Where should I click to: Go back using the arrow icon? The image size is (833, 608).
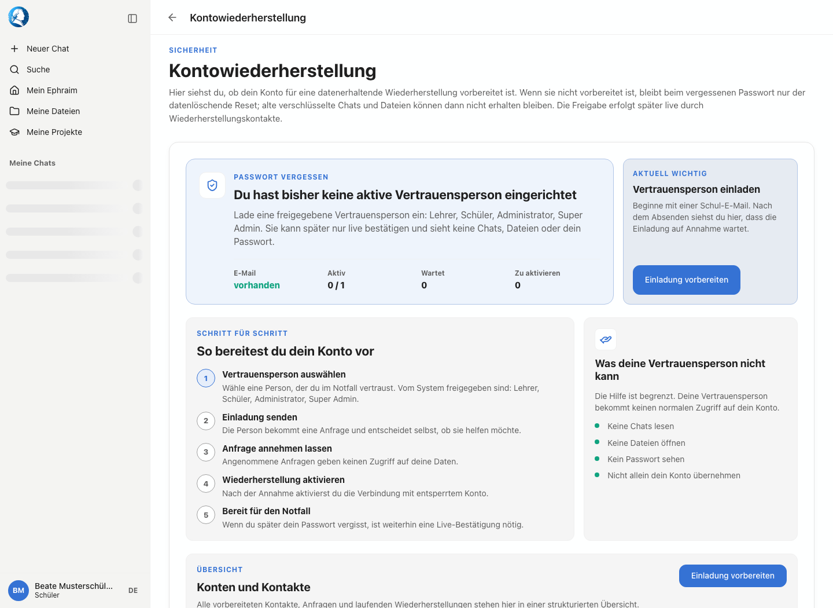[x=172, y=17]
